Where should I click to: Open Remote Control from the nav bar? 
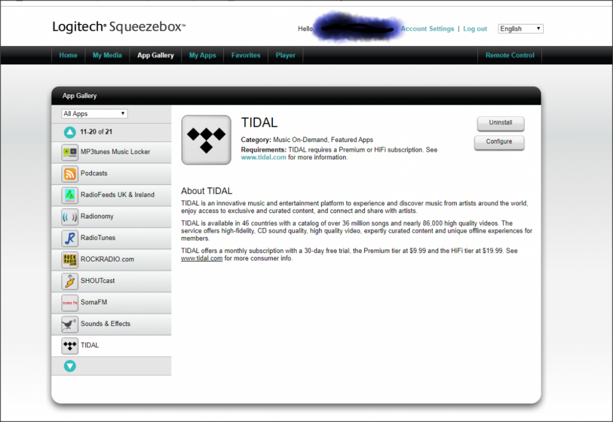click(x=510, y=55)
